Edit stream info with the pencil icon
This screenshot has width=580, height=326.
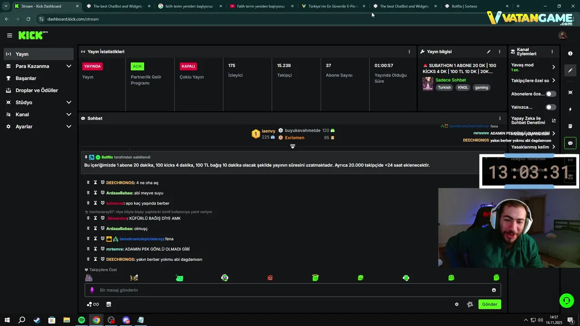488,52
